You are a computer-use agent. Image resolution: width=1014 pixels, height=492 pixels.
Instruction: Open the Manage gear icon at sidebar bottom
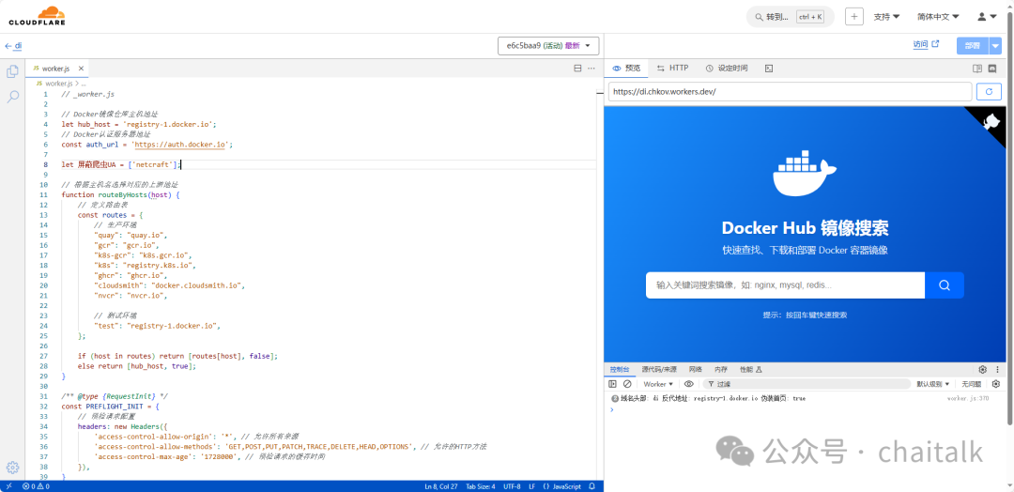pyautogui.click(x=12, y=468)
